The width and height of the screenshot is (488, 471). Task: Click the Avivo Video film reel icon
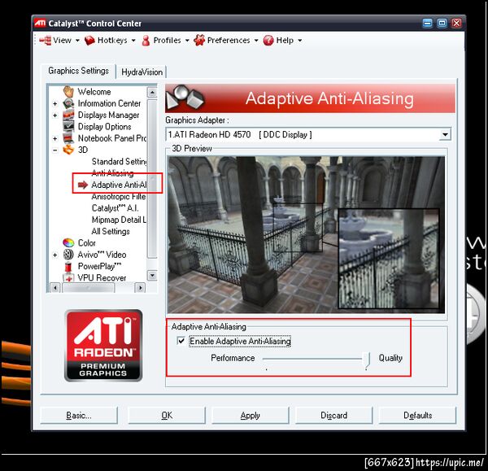coord(68,255)
